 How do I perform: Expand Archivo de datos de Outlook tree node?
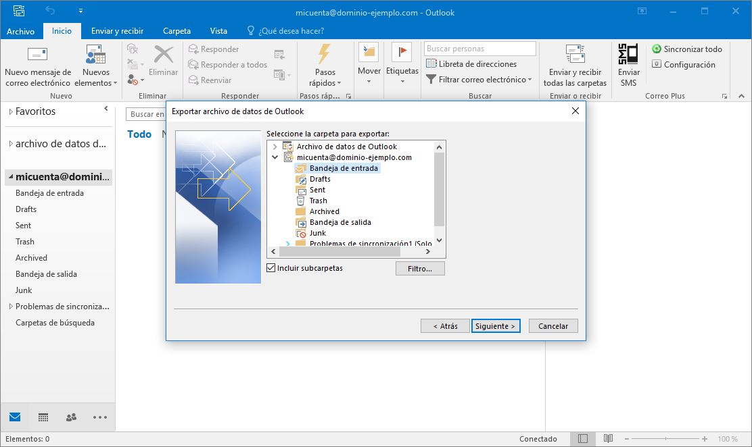pos(275,147)
